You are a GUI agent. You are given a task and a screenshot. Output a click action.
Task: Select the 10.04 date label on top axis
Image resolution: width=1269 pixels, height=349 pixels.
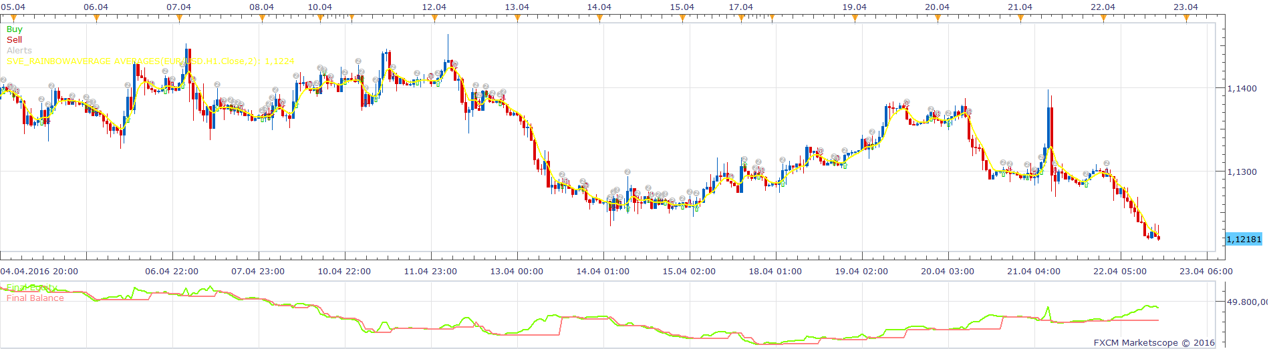point(320,7)
